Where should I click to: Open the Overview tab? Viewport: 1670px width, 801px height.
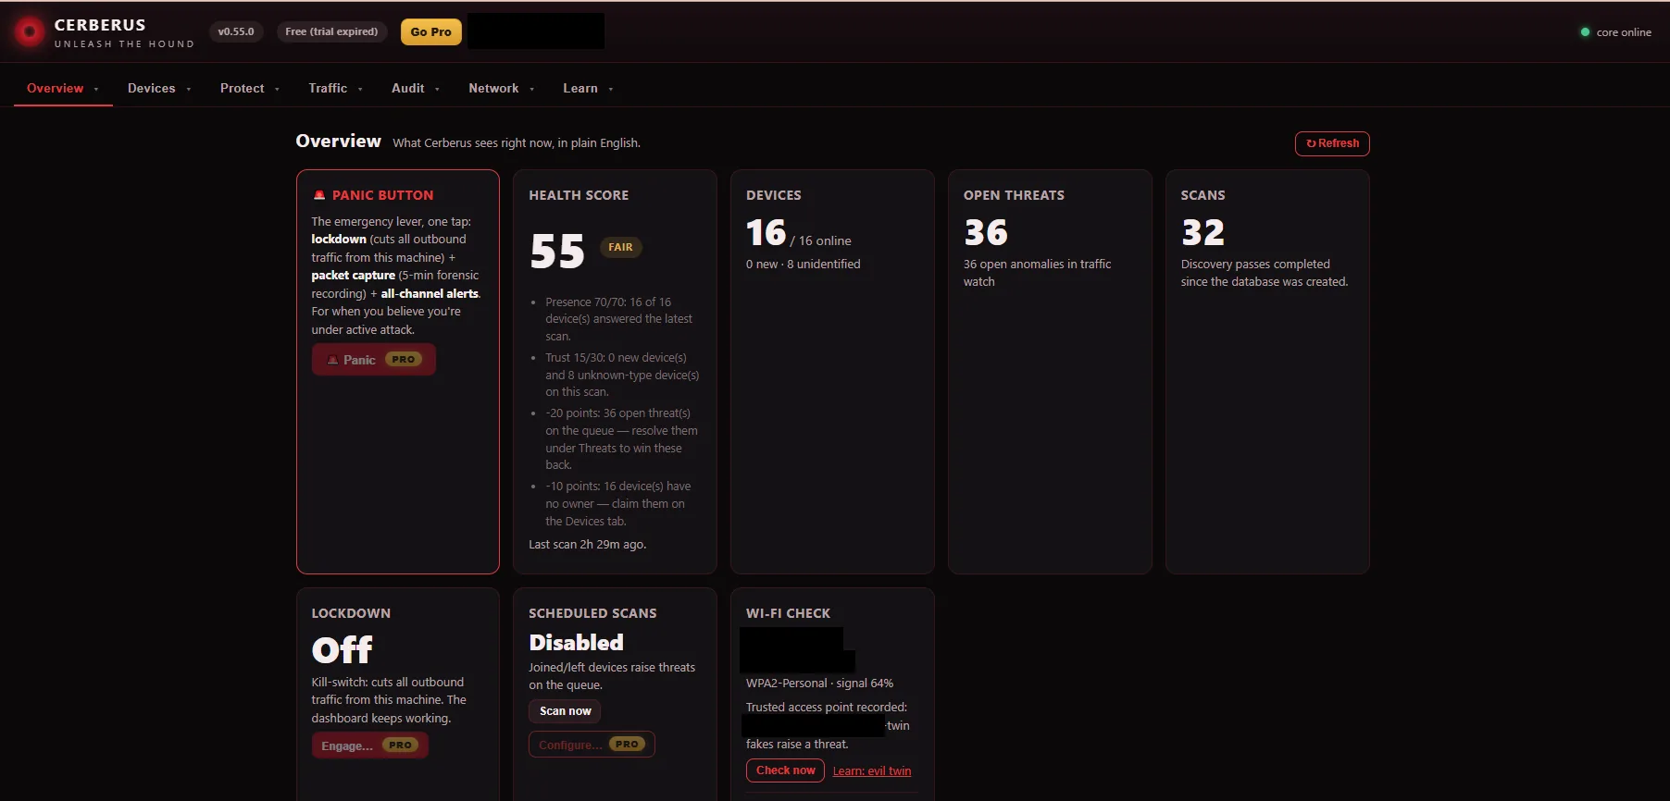pos(56,89)
